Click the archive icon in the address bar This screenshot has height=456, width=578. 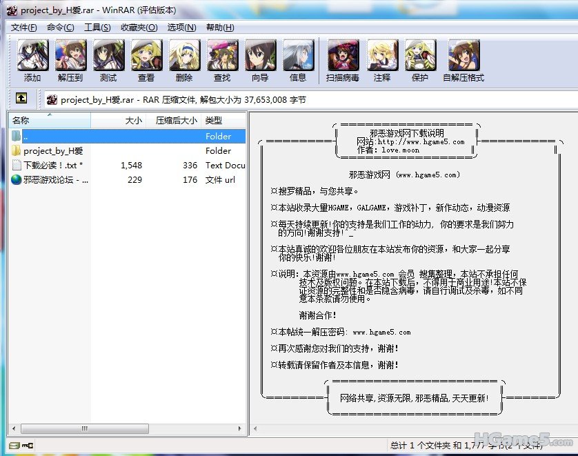pos(52,99)
